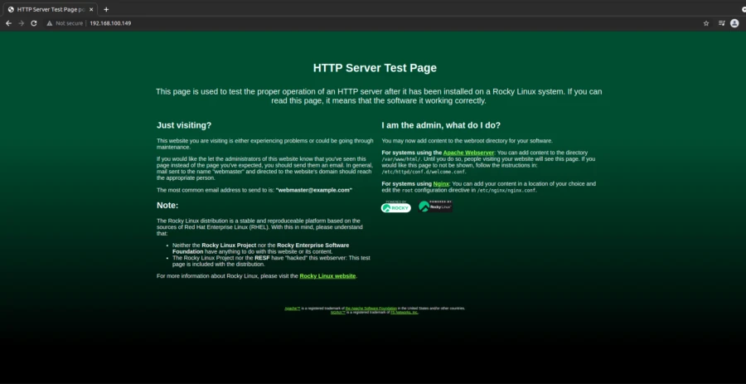Click the dark Powered by Rocky Linux badge
This screenshot has width=746, height=384.
click(436, 207)
